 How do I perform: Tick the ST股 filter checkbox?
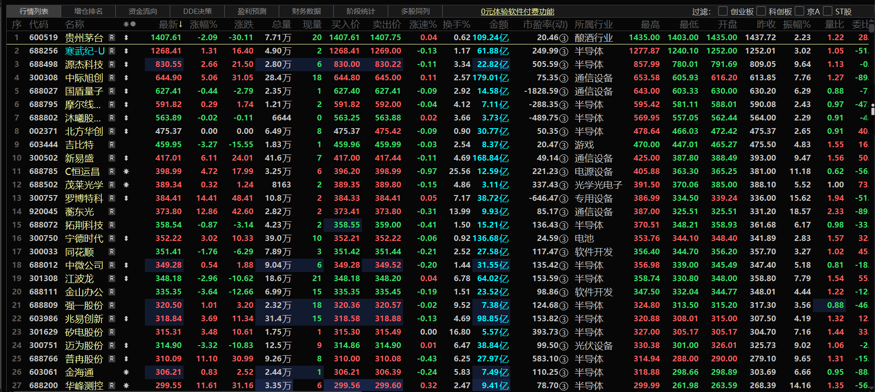[x=828, y=11]
